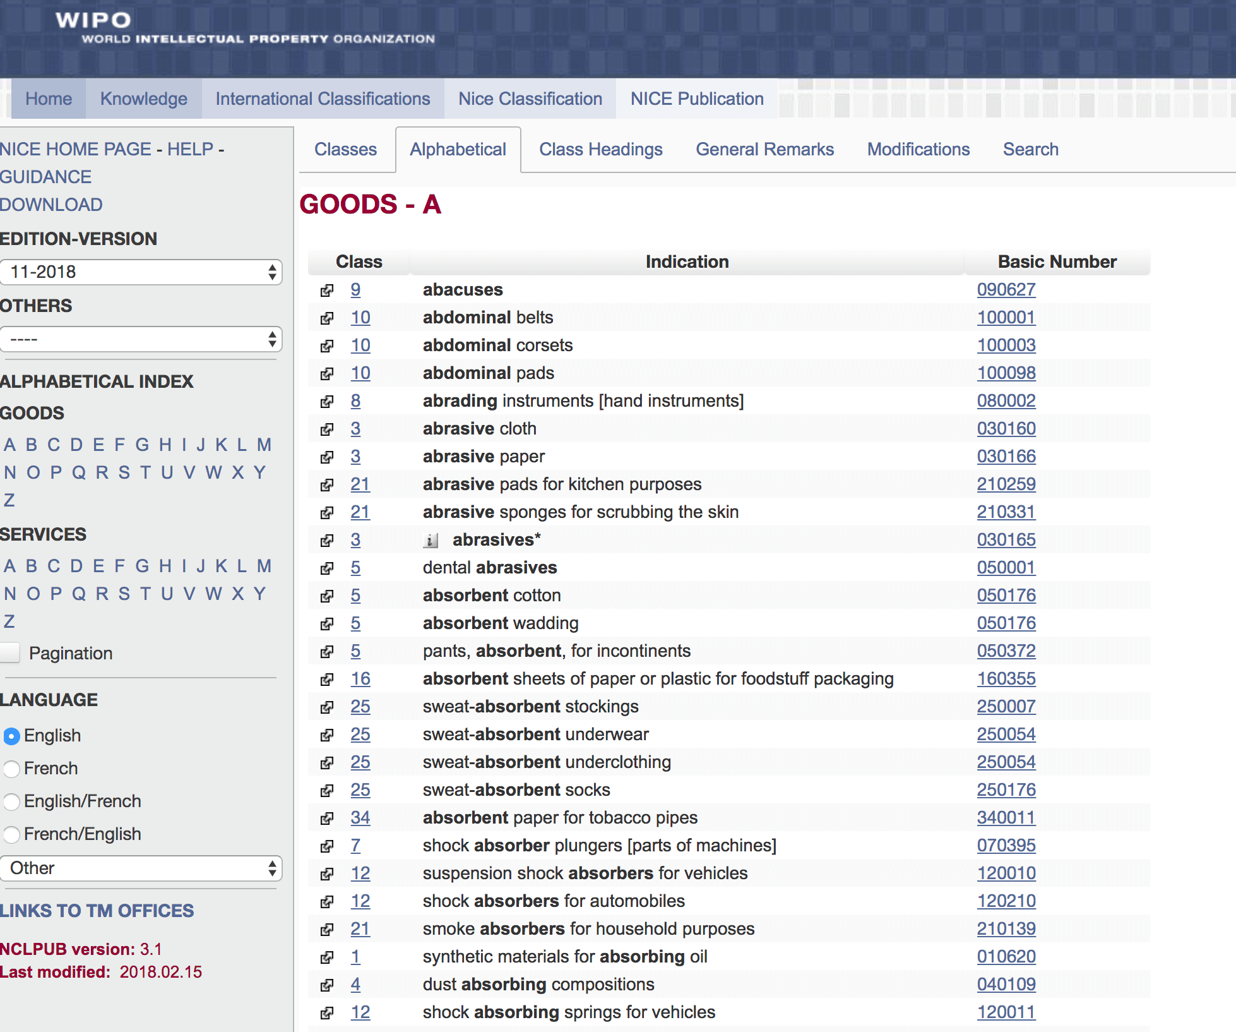Viewport: 1236px width, 1032px height.
Task: Click class number 16 for absorbent sheets
Action: (360, 679)
